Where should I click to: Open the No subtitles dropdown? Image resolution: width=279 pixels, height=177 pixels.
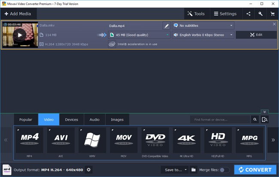[x=203, y=26]
